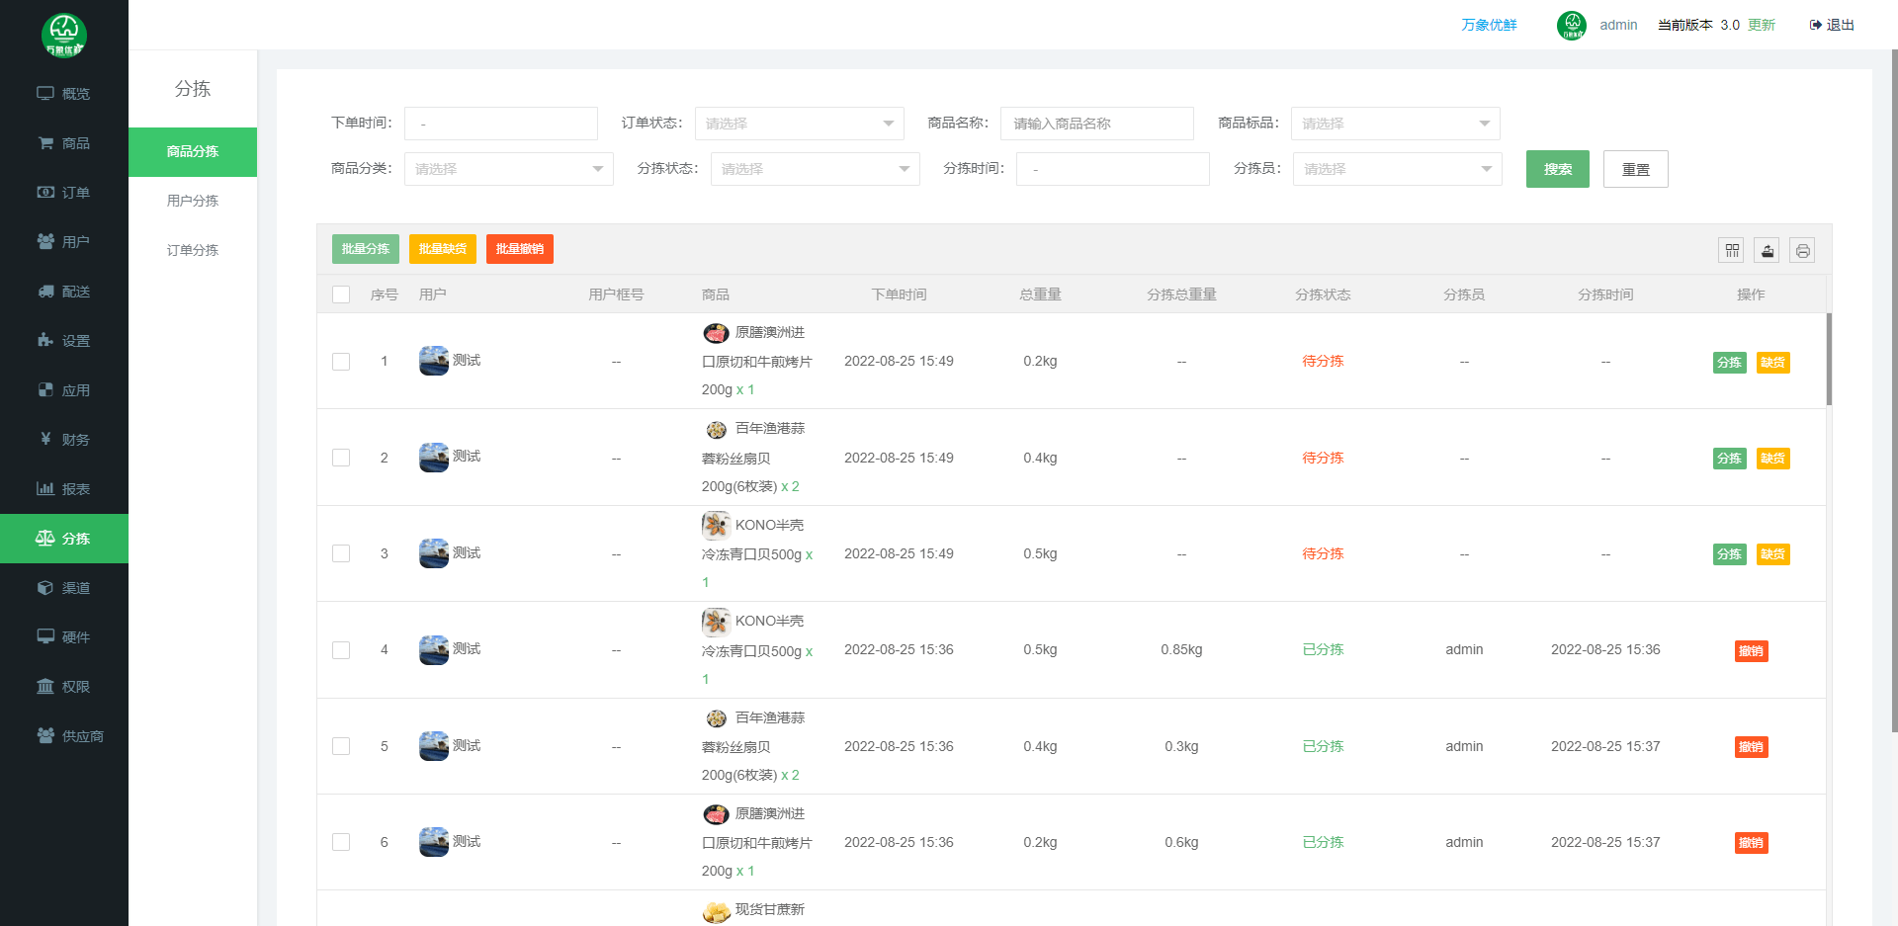Focus the 商品名称 input field
Image resolution: width=1898 pixels, height=926 pixels.
point(1096,124)
